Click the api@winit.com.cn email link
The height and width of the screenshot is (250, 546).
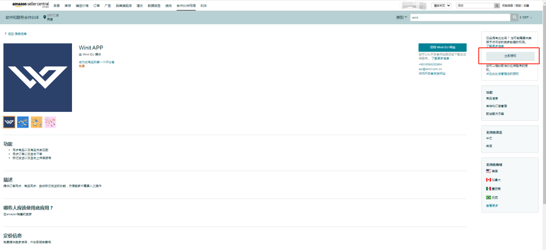(430, 69)
